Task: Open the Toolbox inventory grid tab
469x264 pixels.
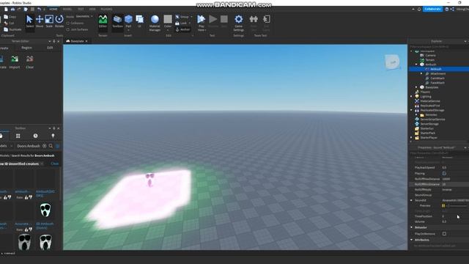Action: [18, 136]
